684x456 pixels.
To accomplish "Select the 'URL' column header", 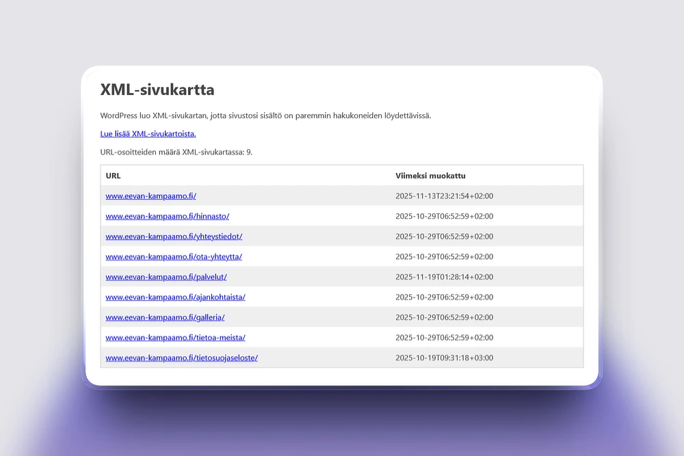I will (113, 176).
